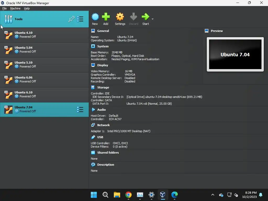
Task: Open Microsoft Edge from taskbar
Action: point(175,195)
